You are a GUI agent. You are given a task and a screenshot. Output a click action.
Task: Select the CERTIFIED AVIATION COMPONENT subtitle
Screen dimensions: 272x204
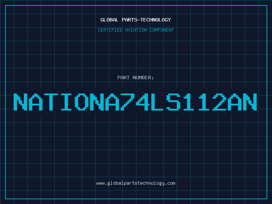[136, 30]
